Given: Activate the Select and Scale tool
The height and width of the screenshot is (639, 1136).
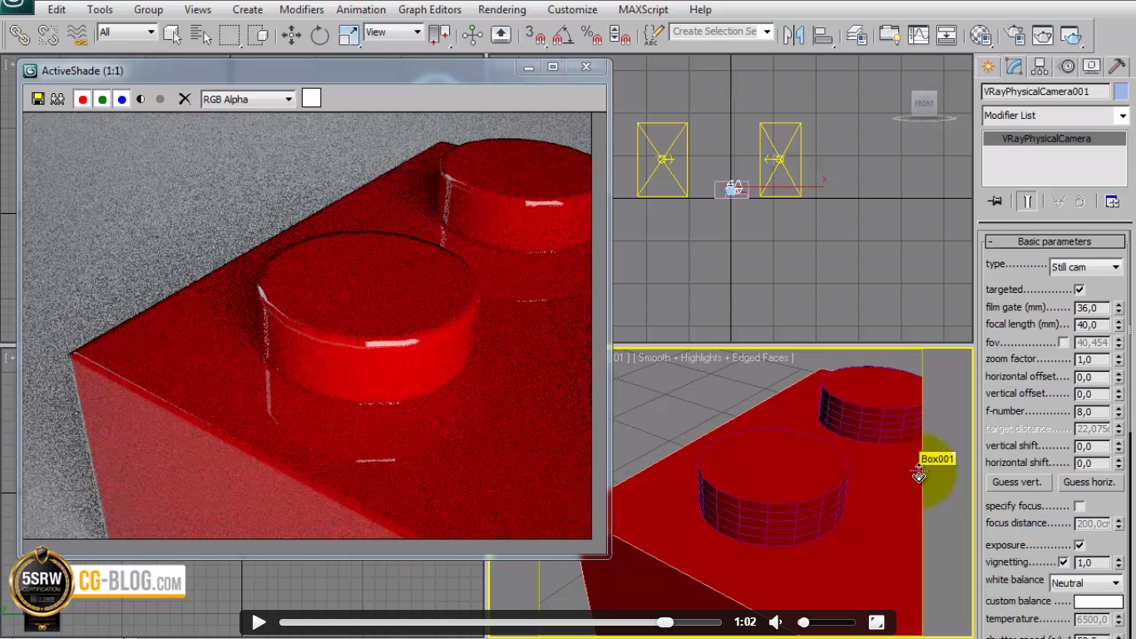Looking at the screenshot, I should click(349, 34).
